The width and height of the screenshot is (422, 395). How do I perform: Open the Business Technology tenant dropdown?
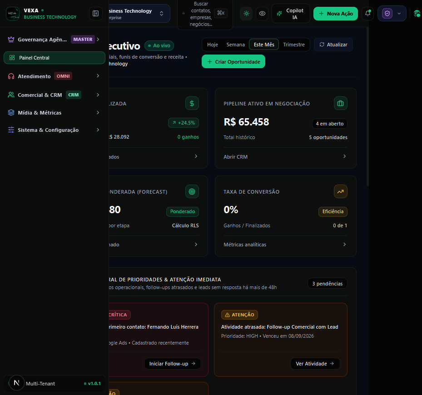139,14
